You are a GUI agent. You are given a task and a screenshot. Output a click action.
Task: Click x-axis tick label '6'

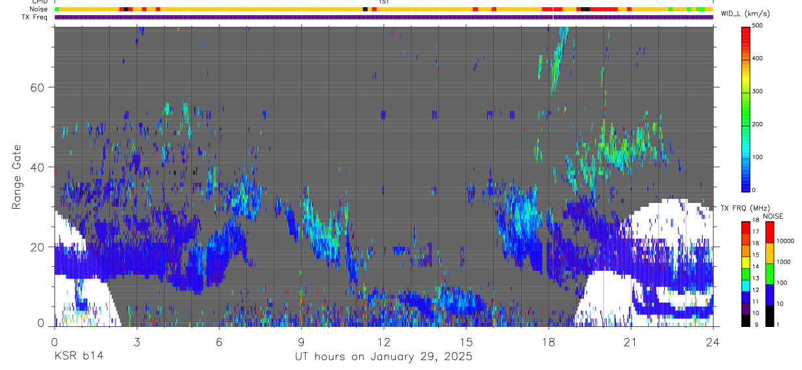tap(219, 343)
